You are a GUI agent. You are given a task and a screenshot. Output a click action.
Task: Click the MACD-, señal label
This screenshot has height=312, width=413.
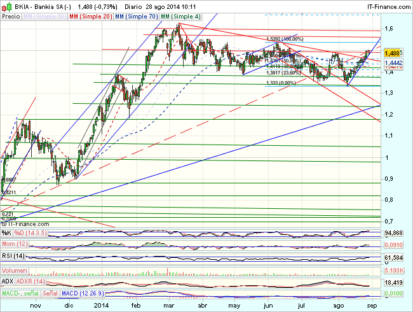20,294
